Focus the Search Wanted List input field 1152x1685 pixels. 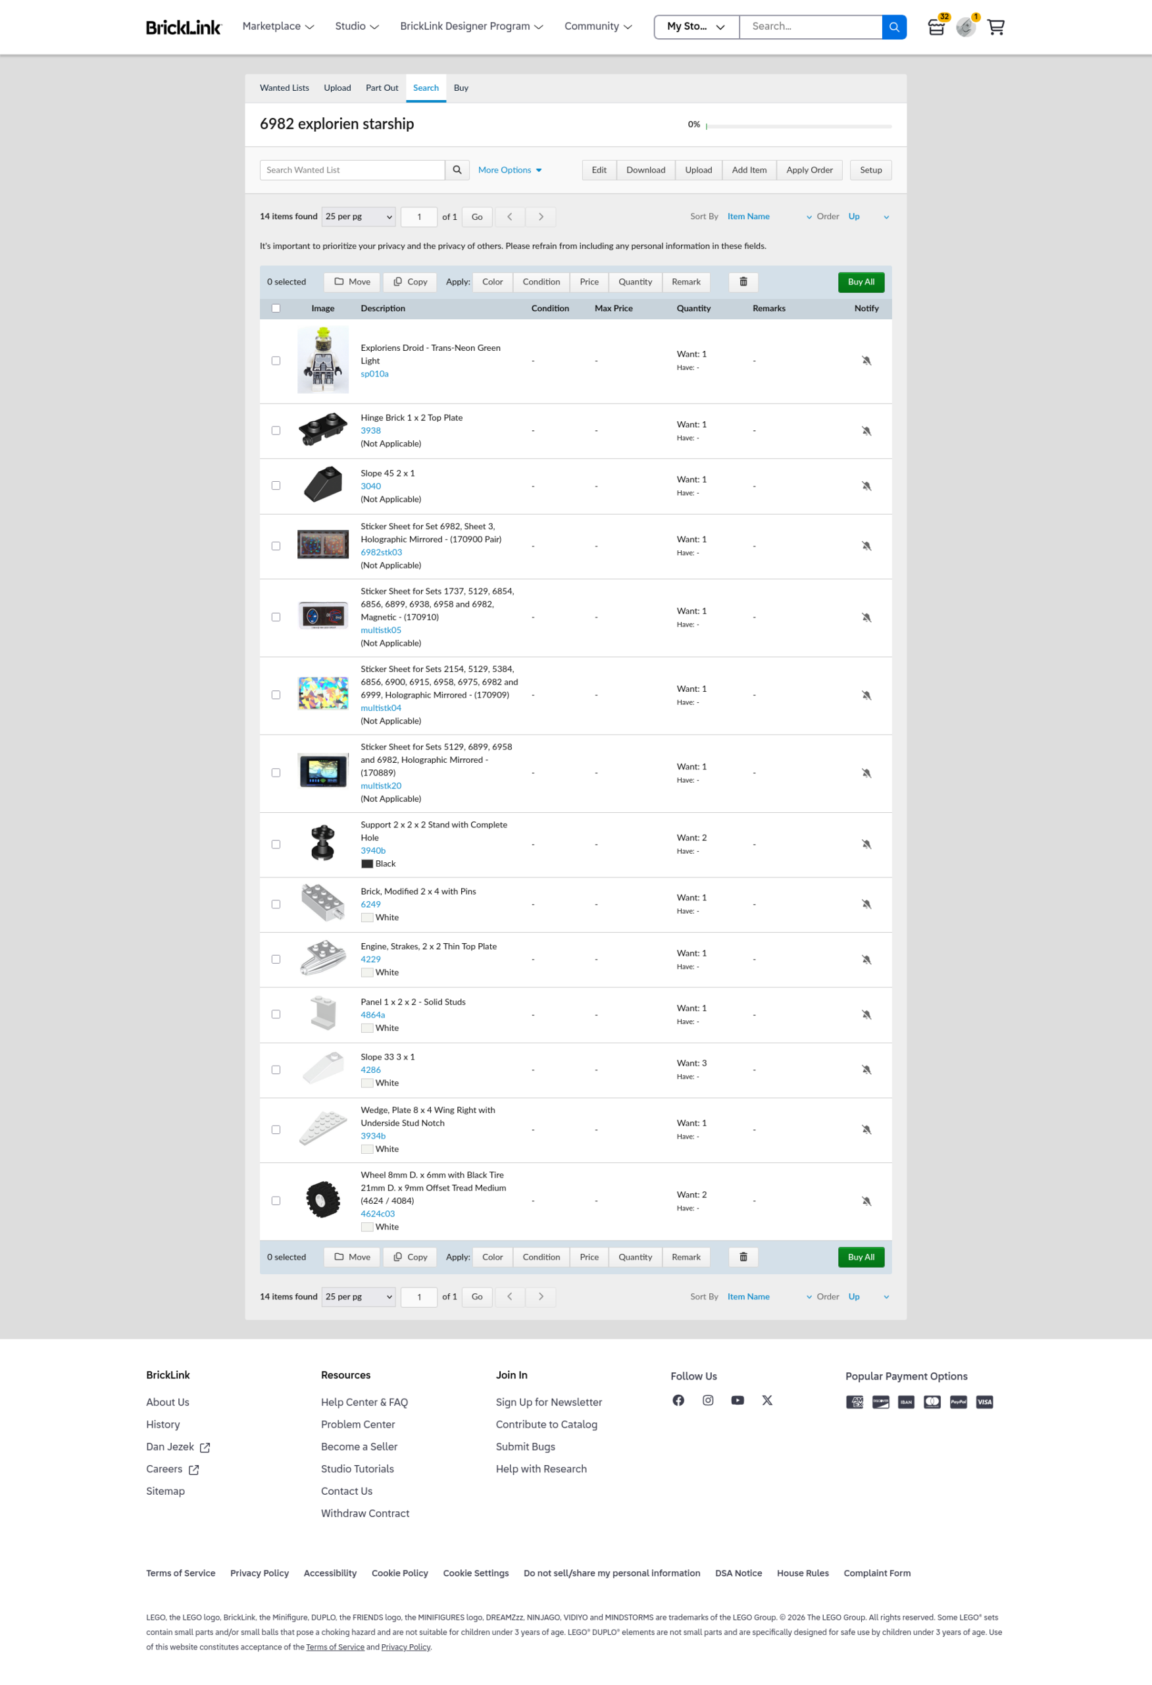[x=352, y=170]
